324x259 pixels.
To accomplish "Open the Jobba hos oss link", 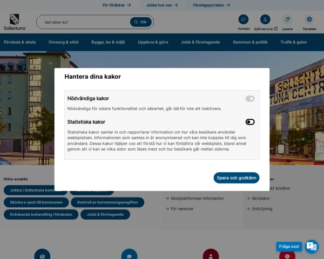I will [x=162, y=5].
